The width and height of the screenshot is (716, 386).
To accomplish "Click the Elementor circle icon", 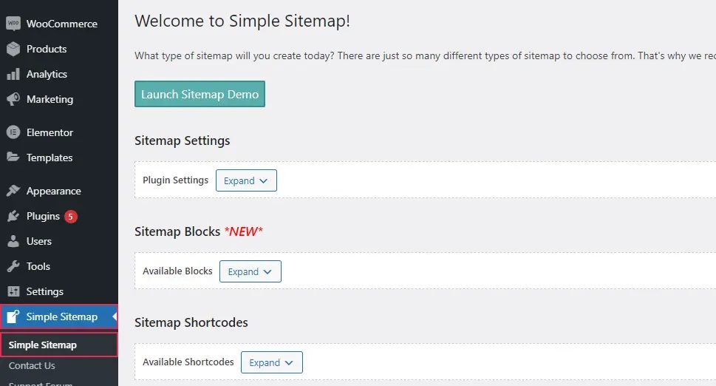I will click(x=13, y=132).
